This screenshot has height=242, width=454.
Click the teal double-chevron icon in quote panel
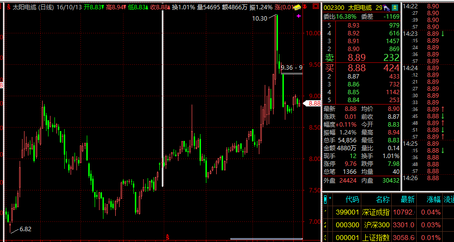395,8
